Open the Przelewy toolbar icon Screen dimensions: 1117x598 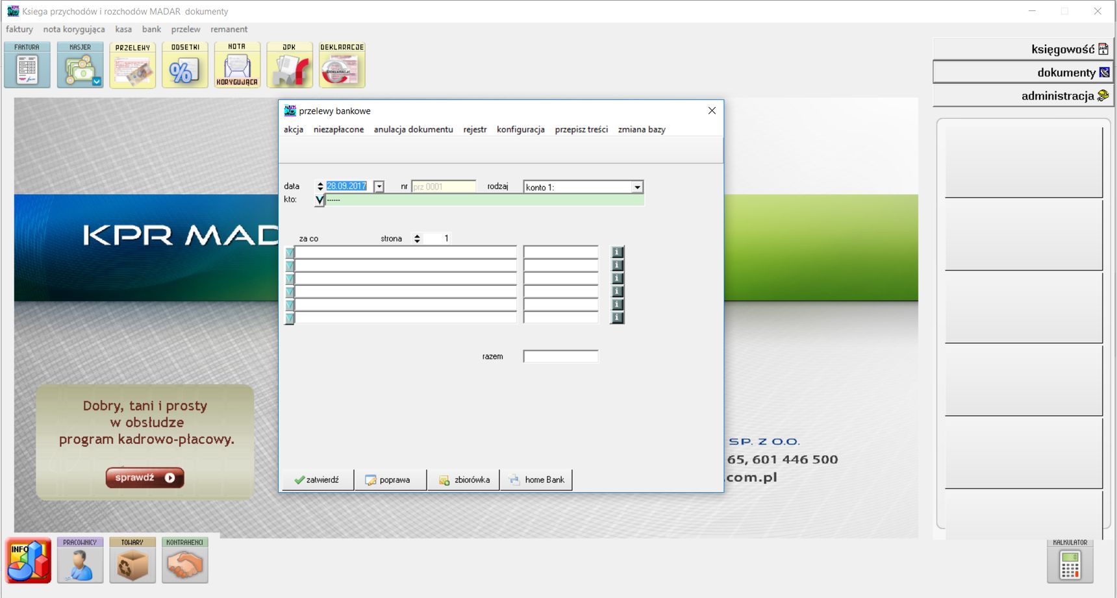[x=132, y=65]
